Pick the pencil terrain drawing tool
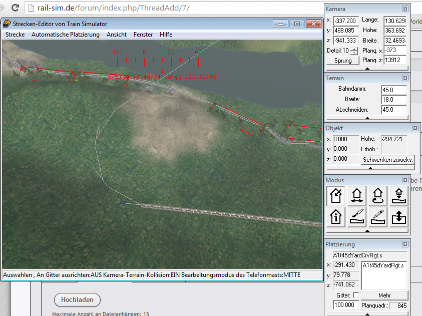 click(x=378, y=216)
